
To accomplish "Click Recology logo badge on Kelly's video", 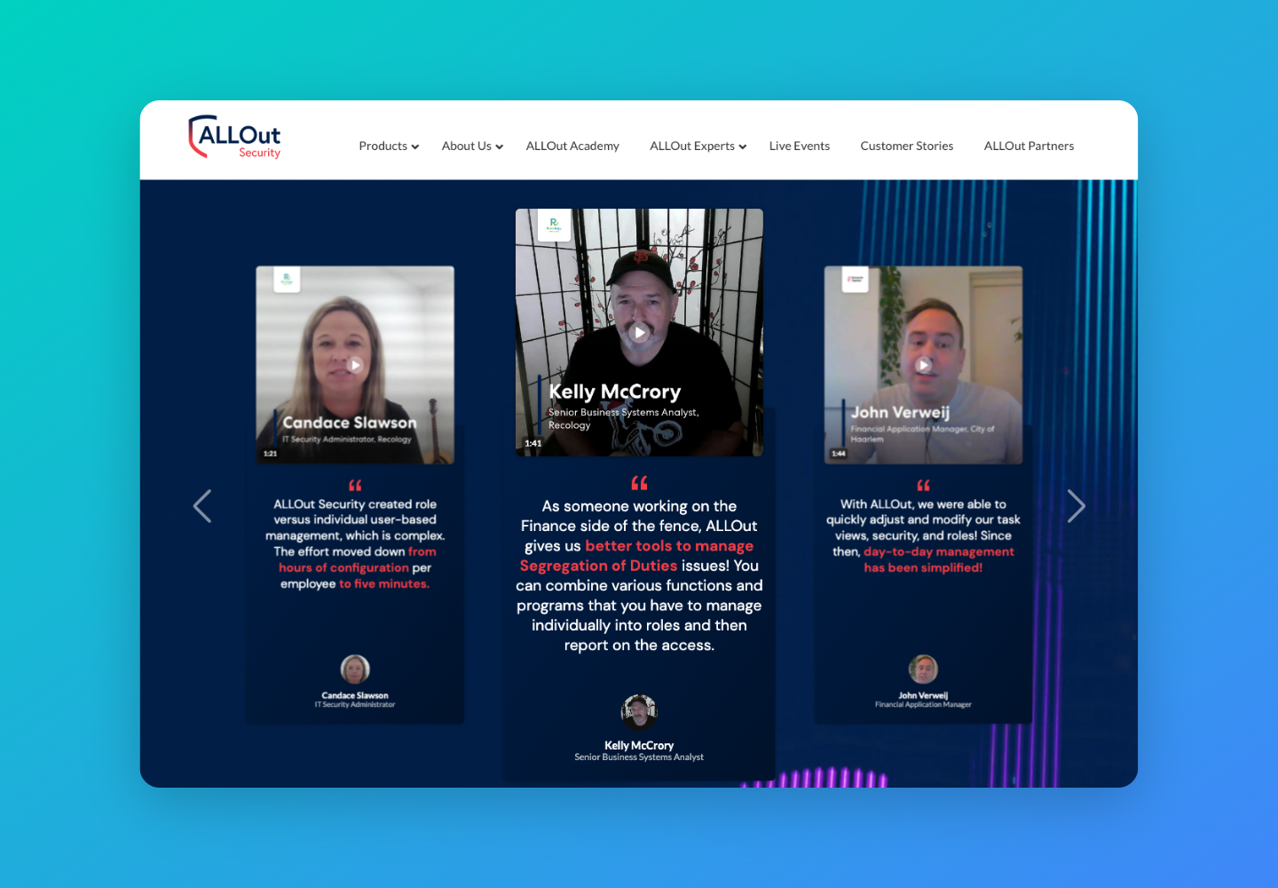I will (x=554, y=226).
